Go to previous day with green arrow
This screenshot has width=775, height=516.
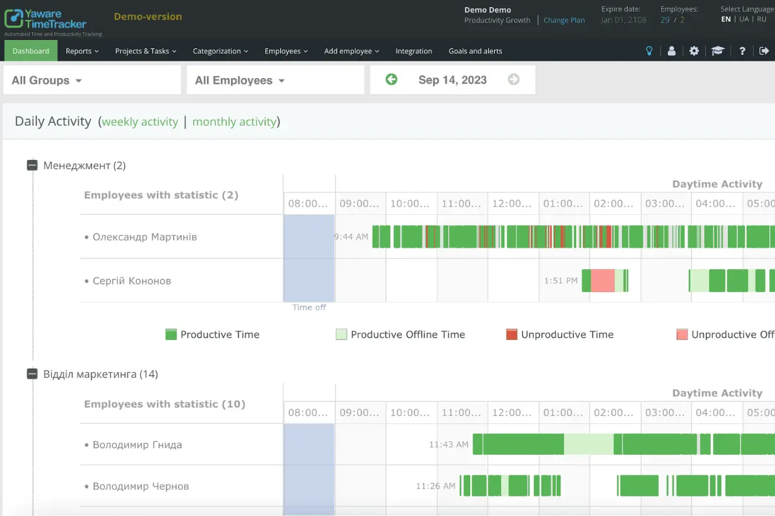pos(391,79)
